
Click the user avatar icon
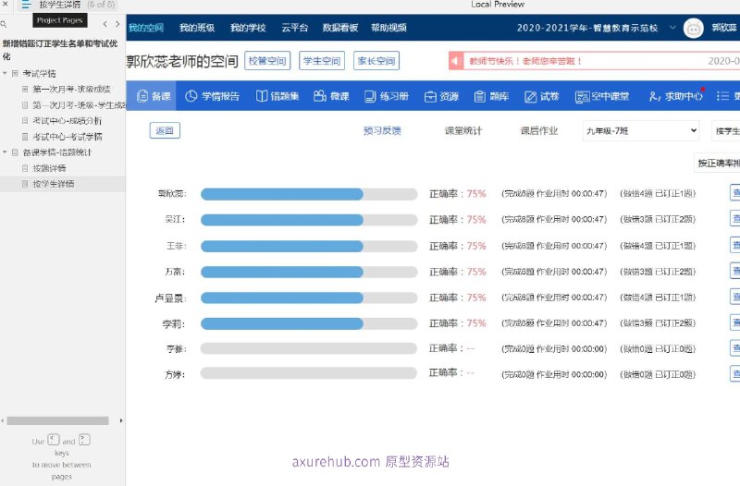click(693, 29)
